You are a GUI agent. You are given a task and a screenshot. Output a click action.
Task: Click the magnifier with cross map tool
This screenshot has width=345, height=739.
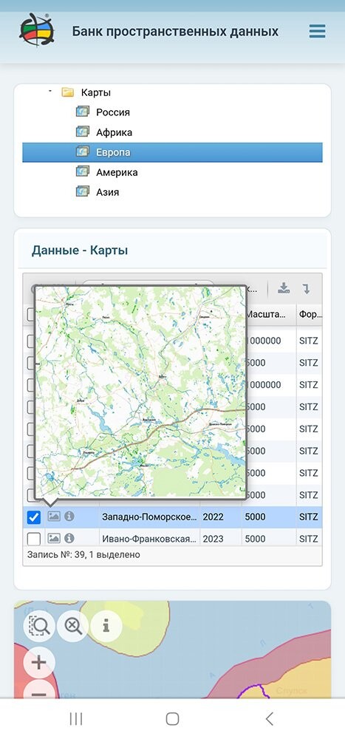(73, 626)
